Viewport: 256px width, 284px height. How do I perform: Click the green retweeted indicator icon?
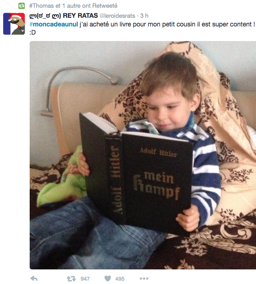click(21, 6)
